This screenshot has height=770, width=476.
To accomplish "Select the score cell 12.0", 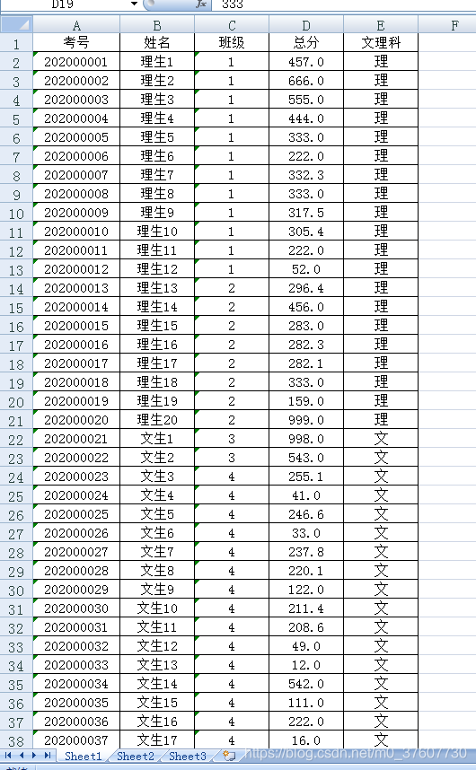I will tap(306, 665).
